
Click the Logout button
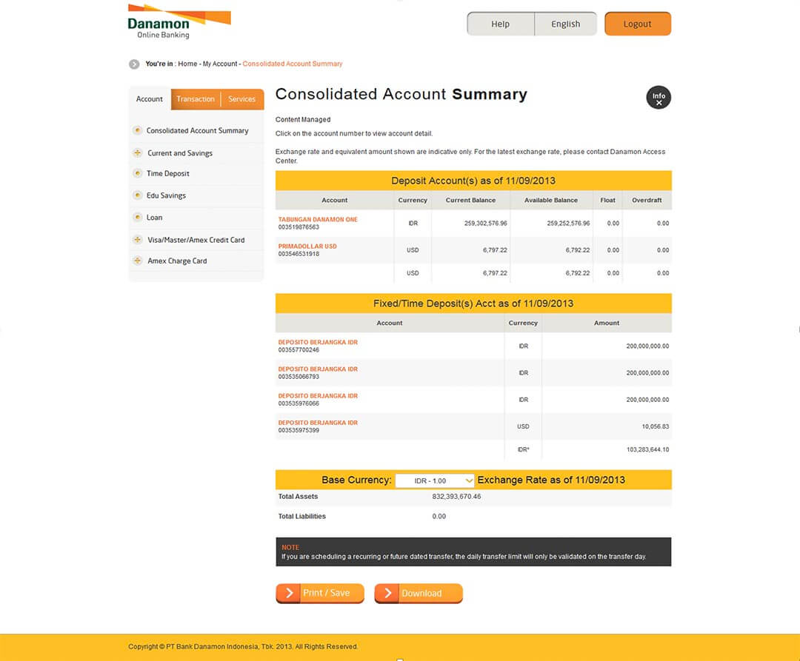tap(637, 23)
